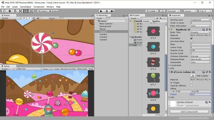Select the g14_8 wrapped candy sprite
Viewport: 214px width, 120px height.
coord(153,93)
